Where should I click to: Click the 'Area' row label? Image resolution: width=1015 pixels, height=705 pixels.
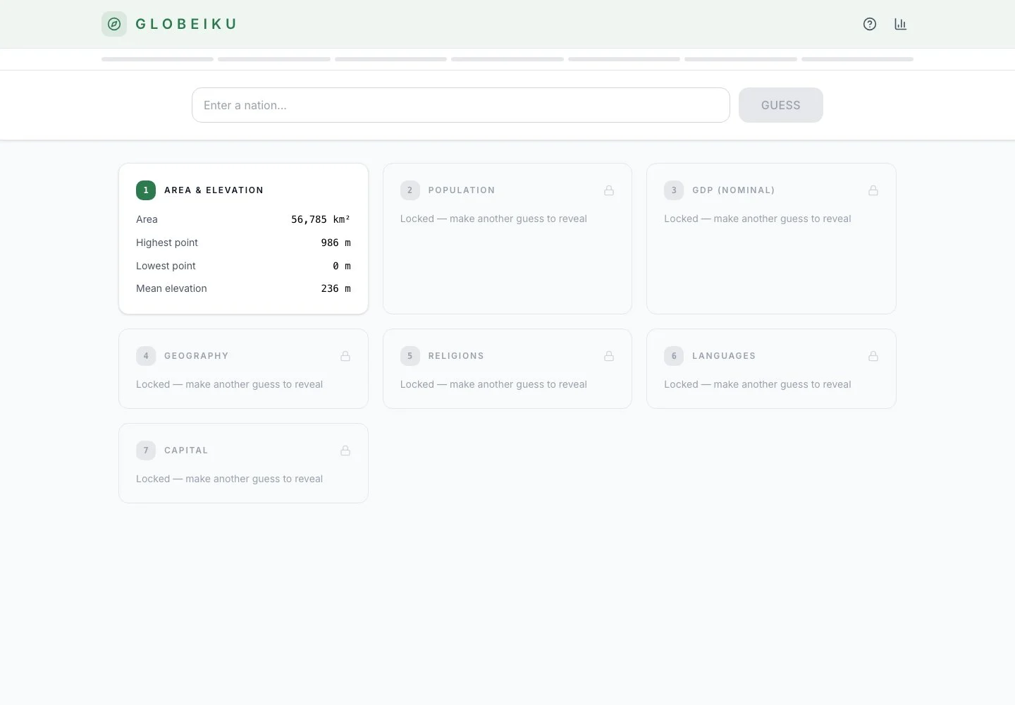[147, 219]
